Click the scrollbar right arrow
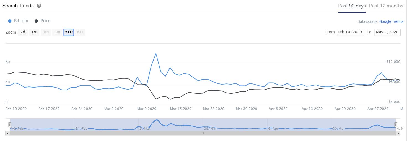This screenshot has height=141, width=407. (398, 133)
